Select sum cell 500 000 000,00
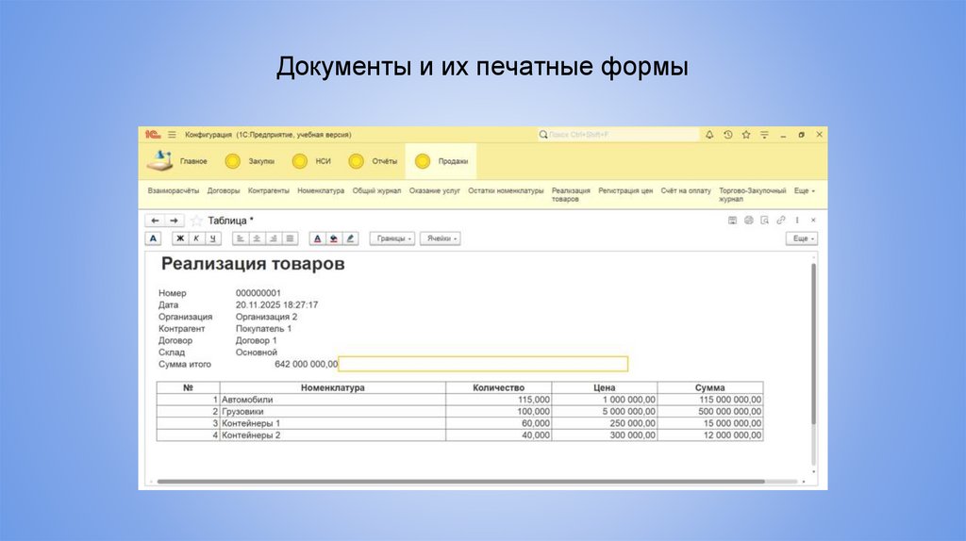 (710, 411)
